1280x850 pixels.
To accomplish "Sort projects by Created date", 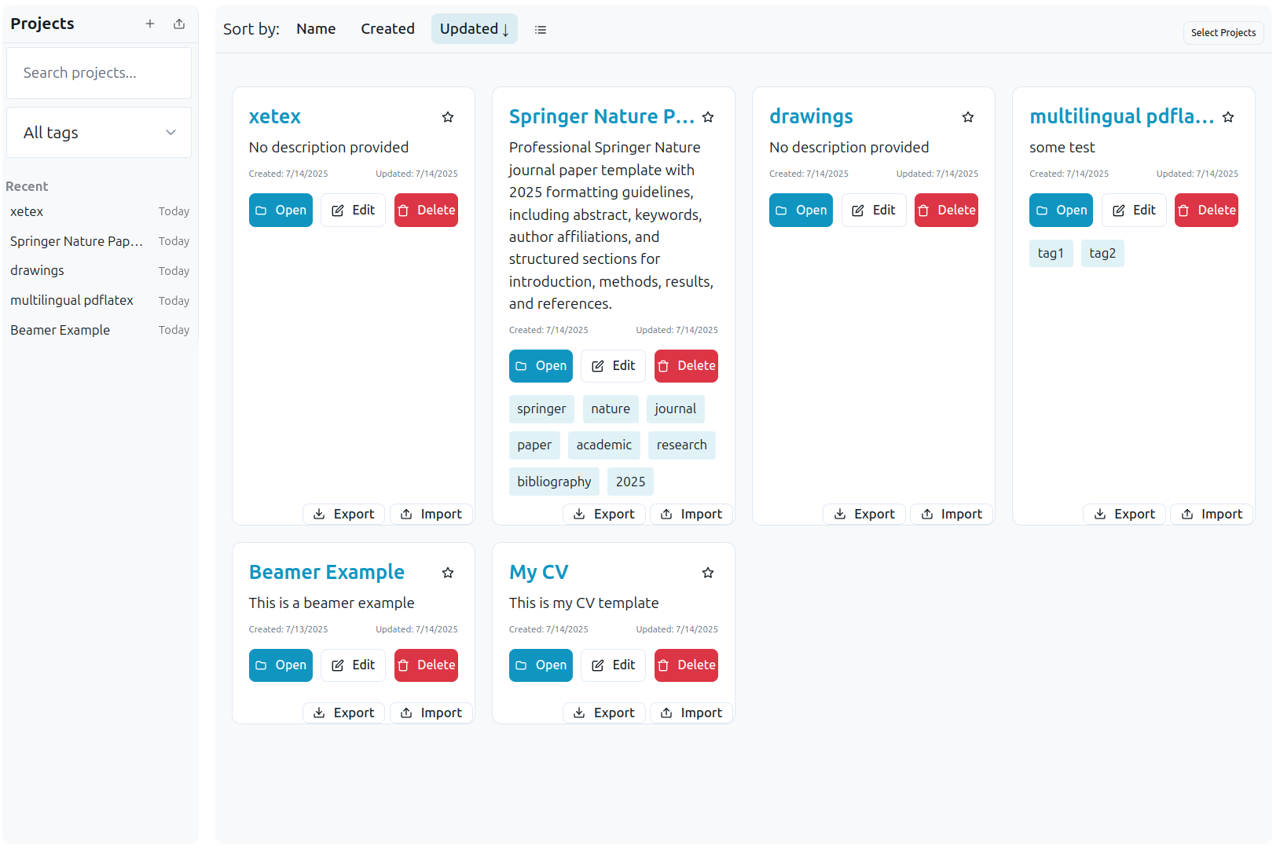I will pos(387,29).
